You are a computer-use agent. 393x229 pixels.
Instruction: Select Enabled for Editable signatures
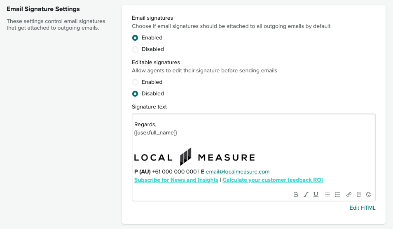tap(135, 82)
